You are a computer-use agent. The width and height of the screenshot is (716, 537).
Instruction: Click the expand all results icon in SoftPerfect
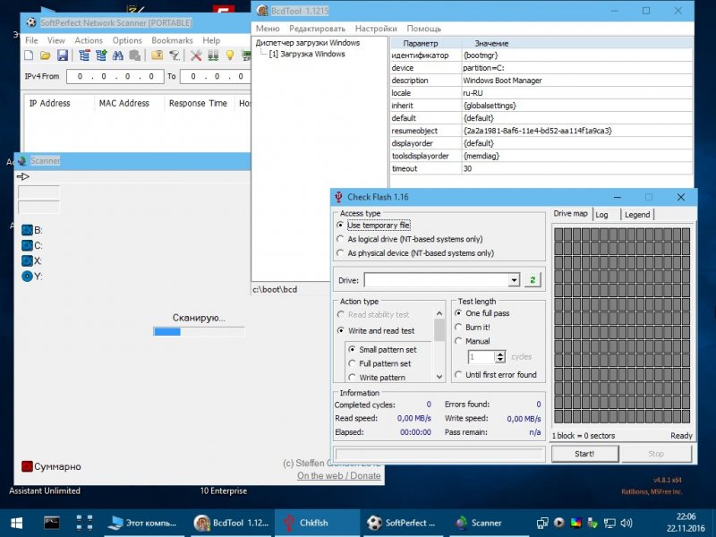101,55
